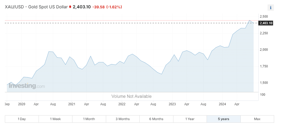Click the -39.58 price change value
Viewport: 281px width, 126px height.
click(x=99, y=7)
